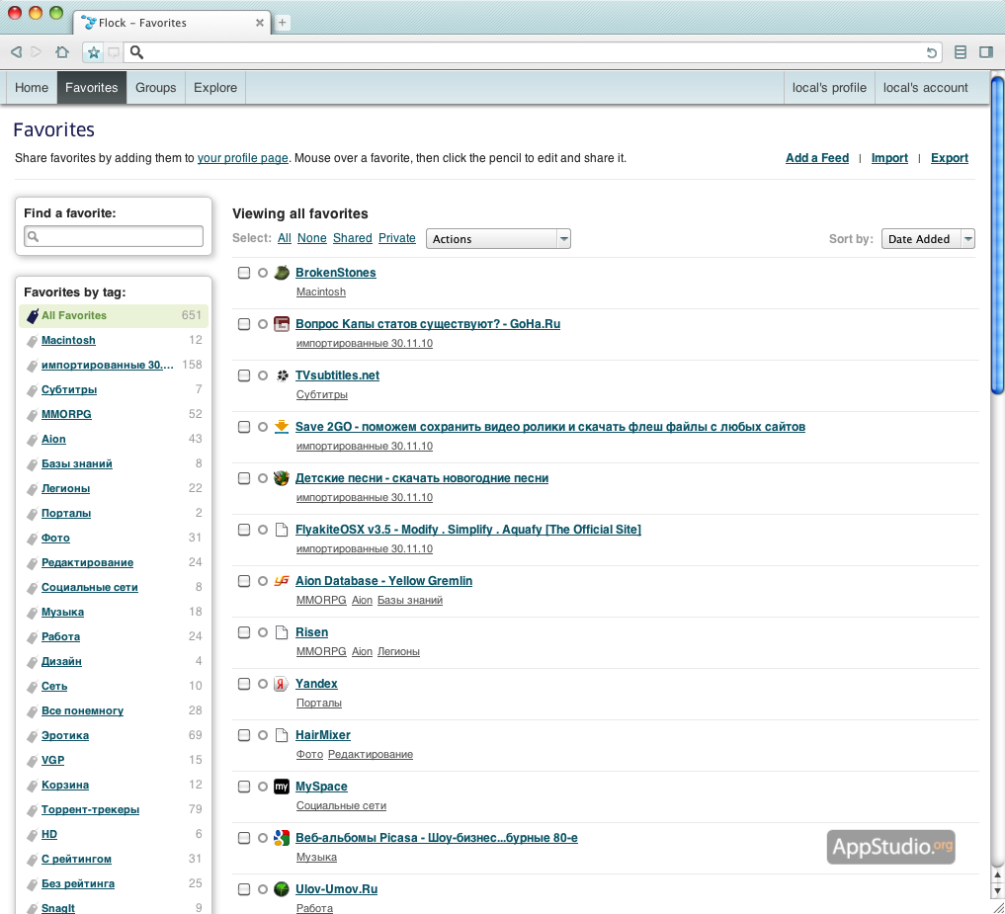Viewport: 1005px width, 914px height.
Task: Click the Add a Feed link
Action: (817, 158)
